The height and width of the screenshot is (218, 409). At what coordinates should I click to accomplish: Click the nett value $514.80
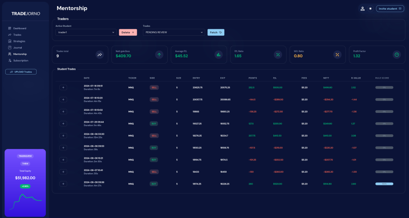coord(328,184)
